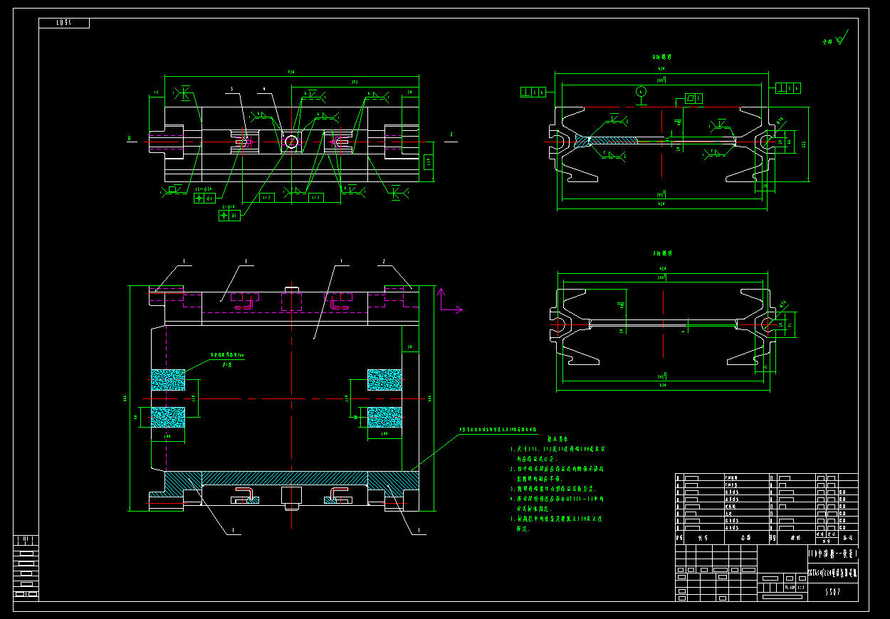Screen dimensions: 890x619
Task: Click the green leader note above the technical requirements
Action: tap(498, 430)
